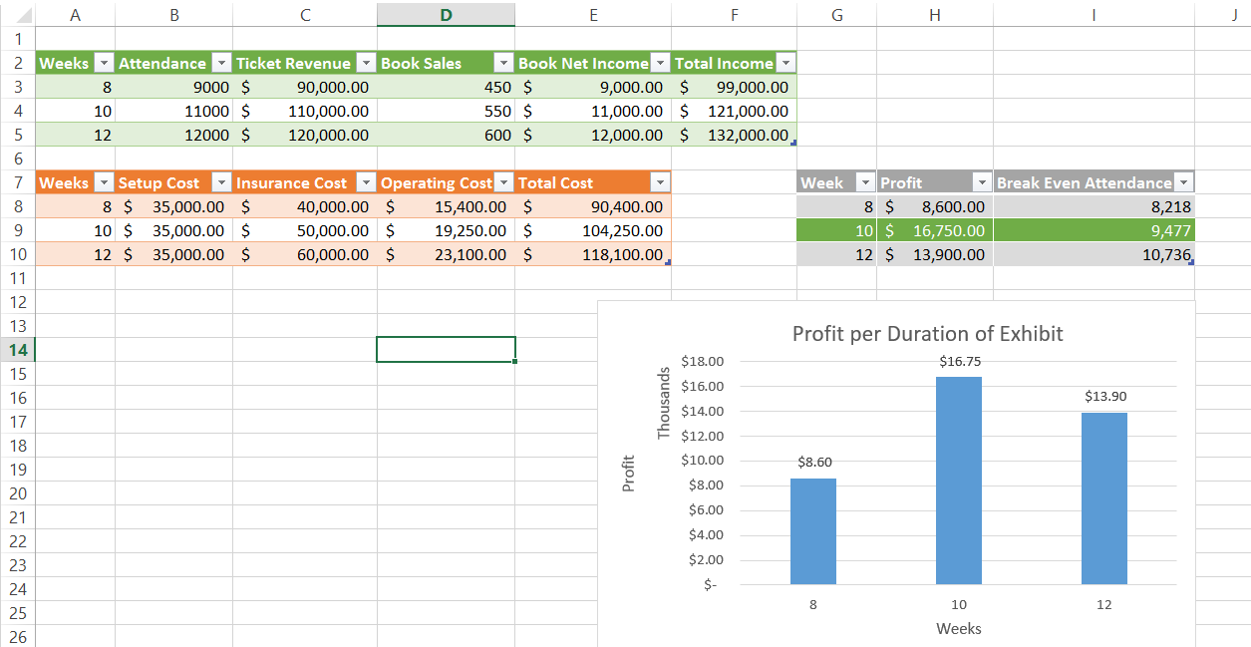The height and width of the screenshot is (647, 1251).
Task: Select column D header
Action: coord(446,15)
